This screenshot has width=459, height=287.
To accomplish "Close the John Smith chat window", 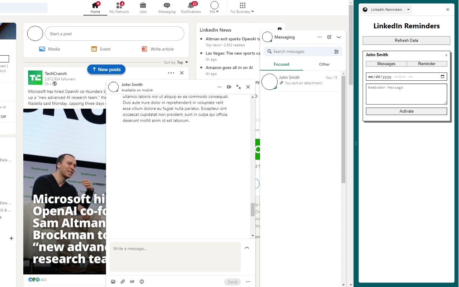I will pyautogui.click(x=248, y=87).
